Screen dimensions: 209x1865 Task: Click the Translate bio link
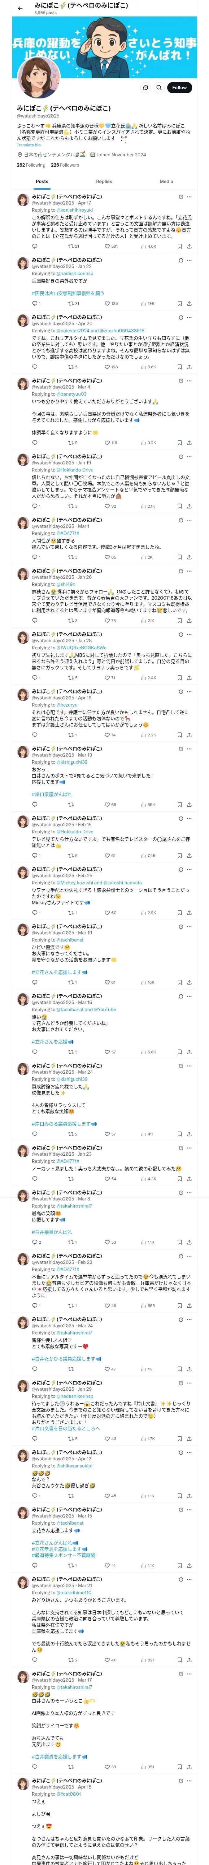(x=29, y=145)
